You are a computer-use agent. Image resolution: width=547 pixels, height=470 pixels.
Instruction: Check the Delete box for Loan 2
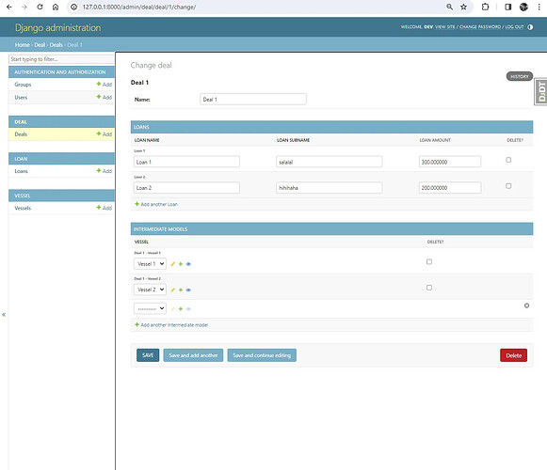point(508,186)
